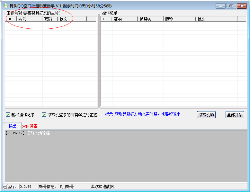Screen dimensions: 250x192
Task: Click the app icon in title bar
Action: click(5, 6)
